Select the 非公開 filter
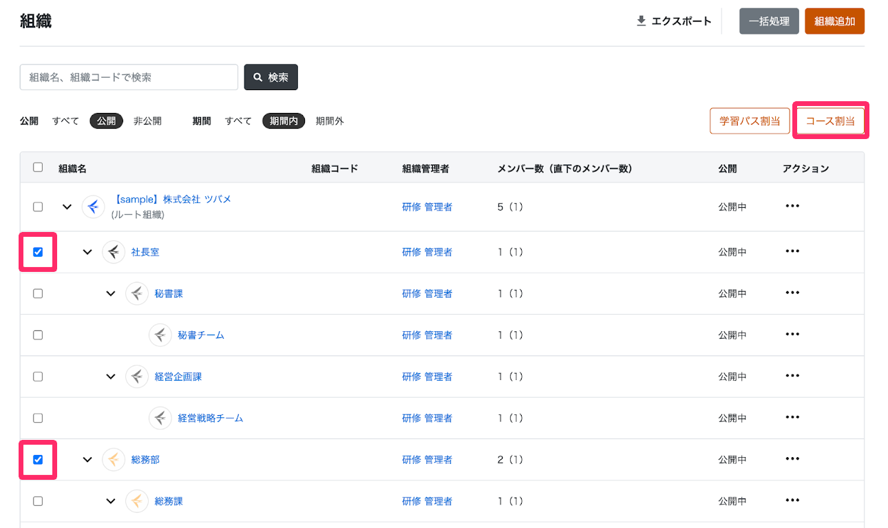888x528 pixels. point(147,121)
